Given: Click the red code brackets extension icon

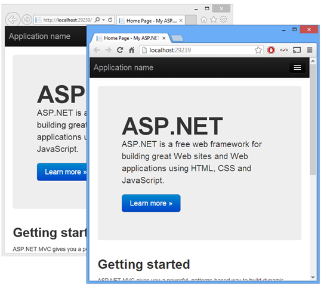Looking at the screenshot, I should coord(284,50).
